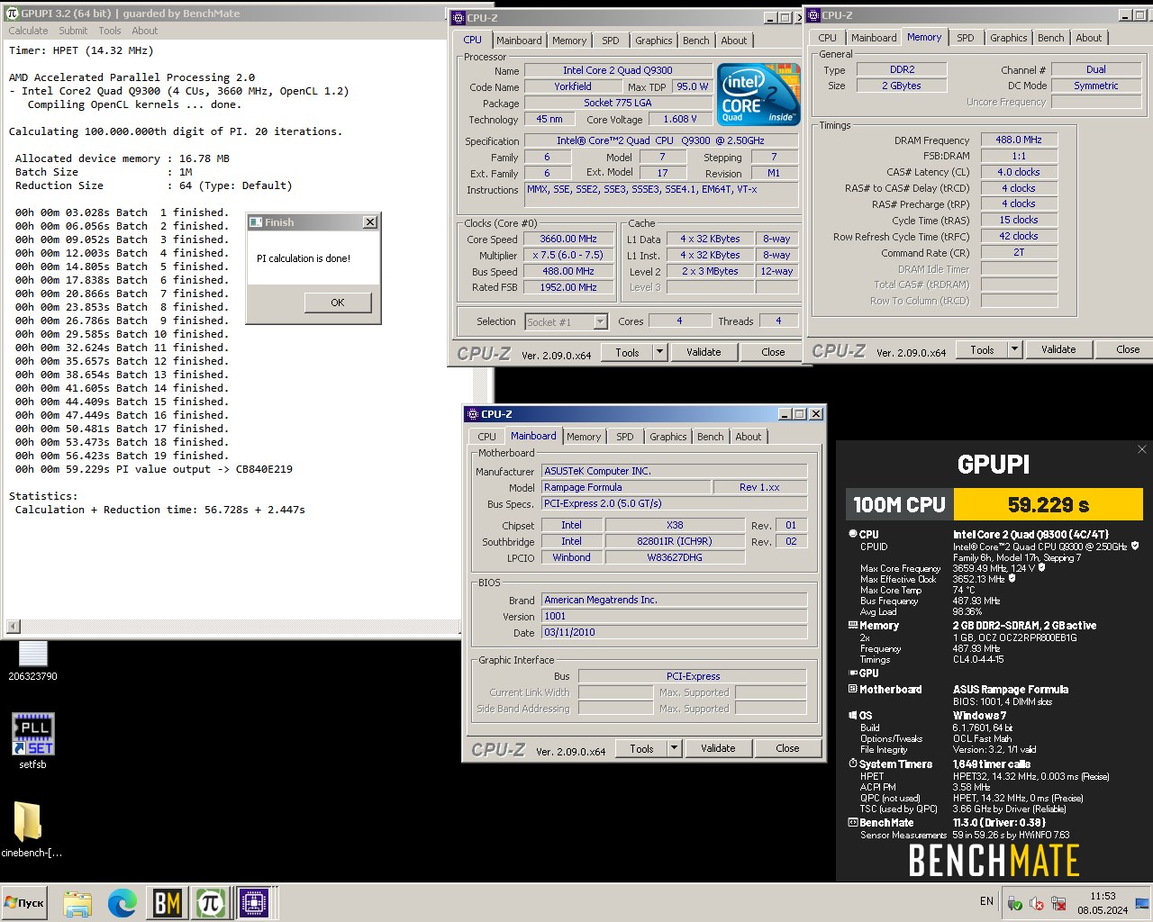The image size is (1153, 922).
Task: Open the Calculate menu in GPUPI
Action: [28, 31]
